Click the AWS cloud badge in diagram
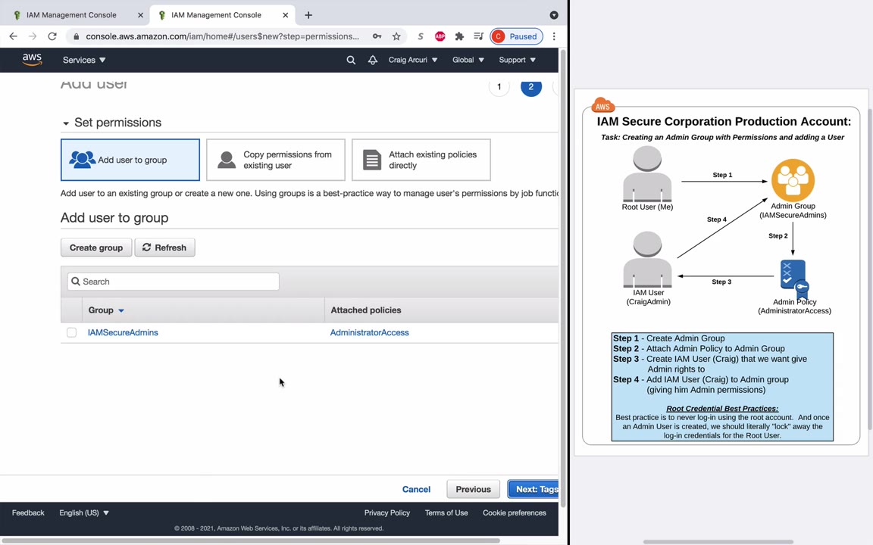873x545 pixels. (603, 104)
